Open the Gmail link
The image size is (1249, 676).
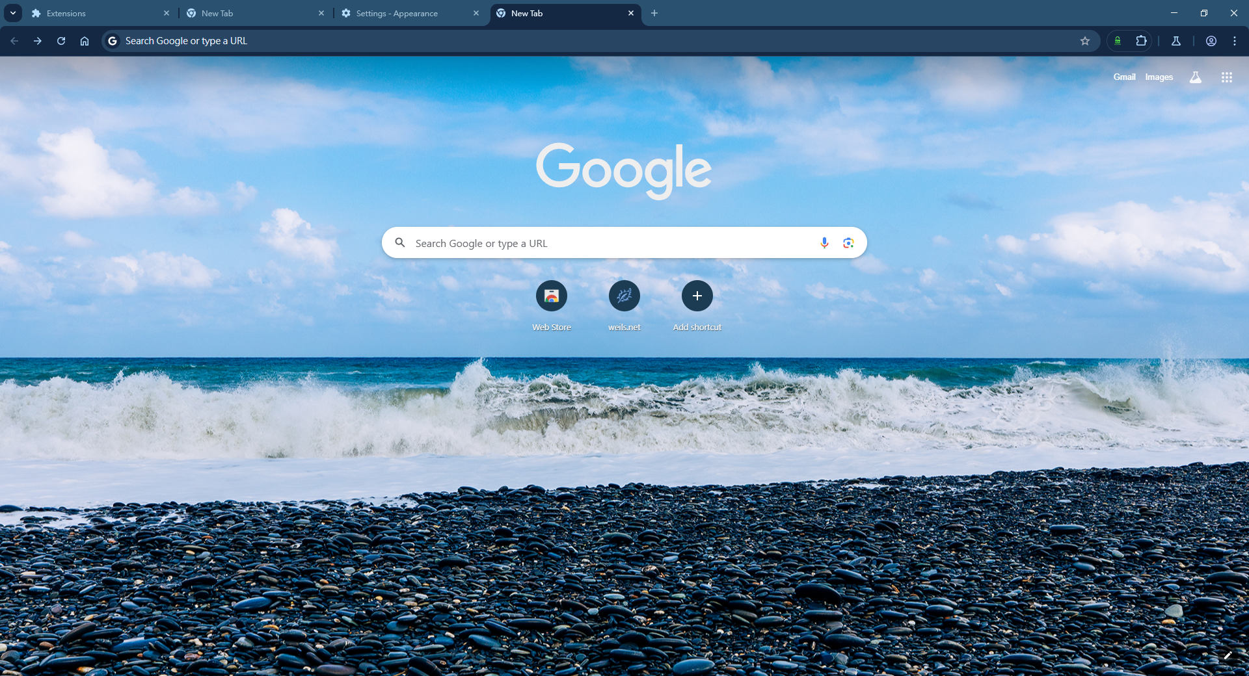click(x=1123, y=77)
